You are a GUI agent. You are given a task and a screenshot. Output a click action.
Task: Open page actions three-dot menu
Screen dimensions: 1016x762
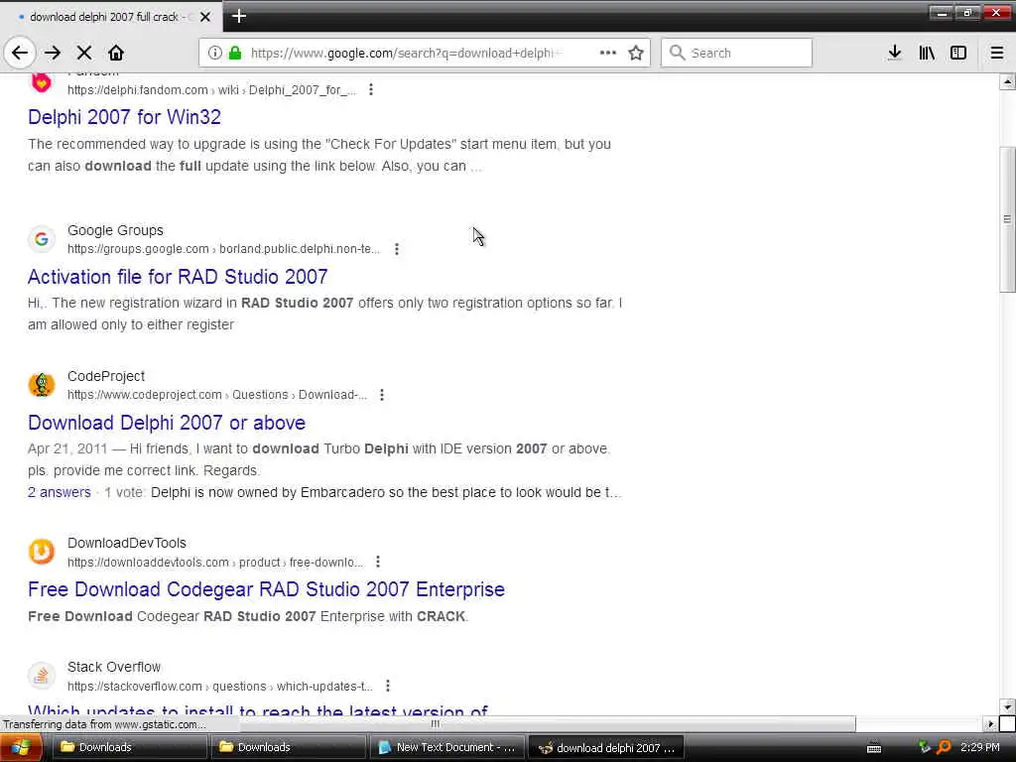click(608, 53)
